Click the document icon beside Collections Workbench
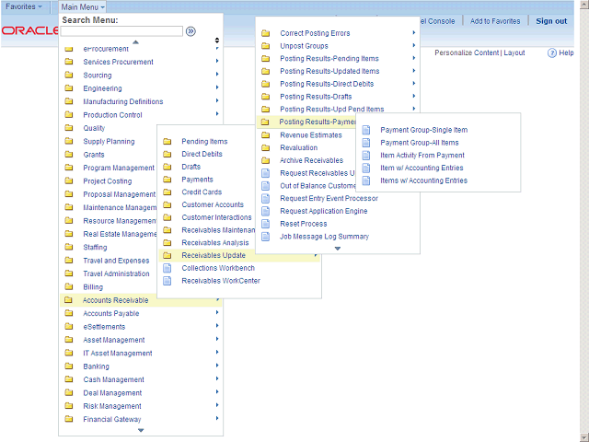 [x=167, y=268]
